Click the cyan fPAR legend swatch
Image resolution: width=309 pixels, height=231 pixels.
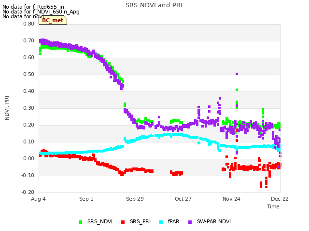(161, 222)
